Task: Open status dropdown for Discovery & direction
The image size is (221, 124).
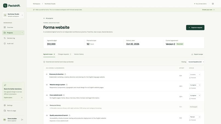Action: 195,75
